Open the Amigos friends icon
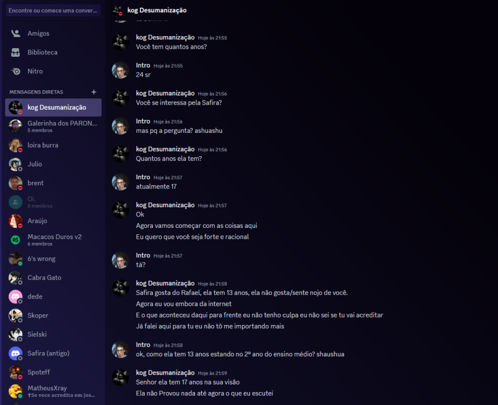Screen dimensions: 498x405 16,33
